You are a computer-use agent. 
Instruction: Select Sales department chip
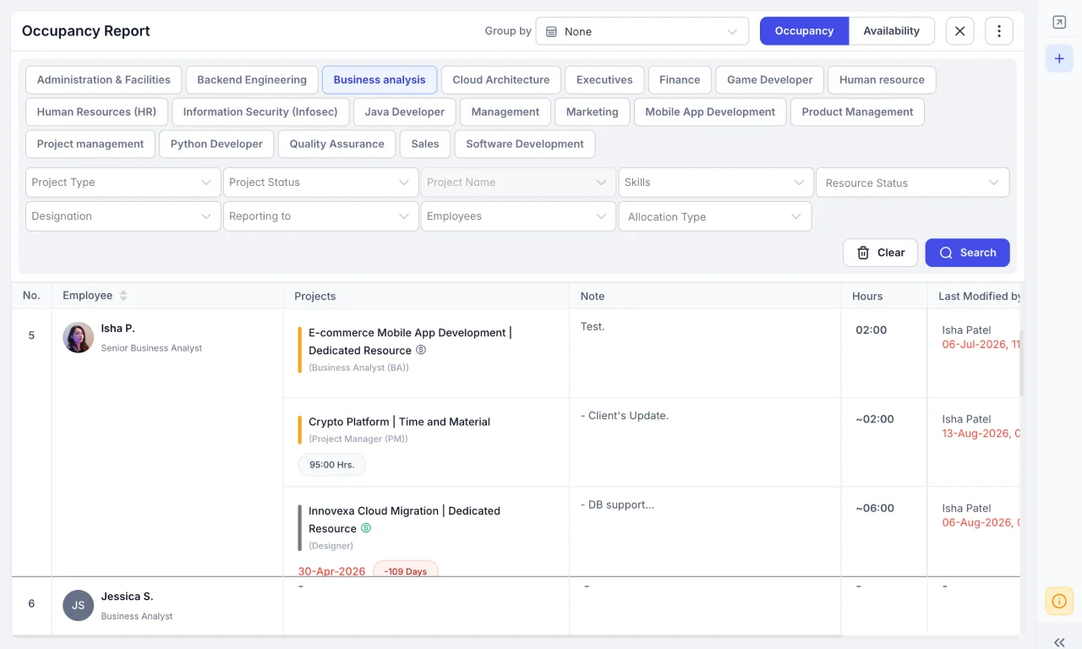pyautogui.click(x=425, y=144)
